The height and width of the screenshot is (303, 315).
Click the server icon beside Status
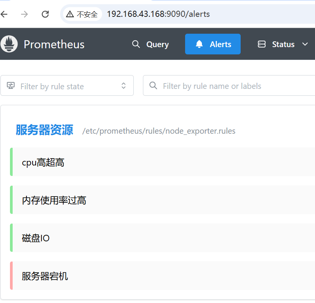262,44
